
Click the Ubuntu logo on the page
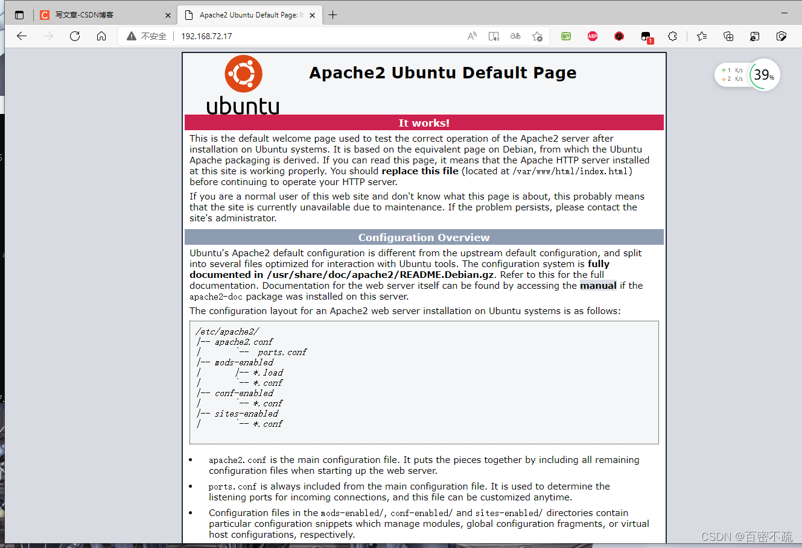pos(243,84)
